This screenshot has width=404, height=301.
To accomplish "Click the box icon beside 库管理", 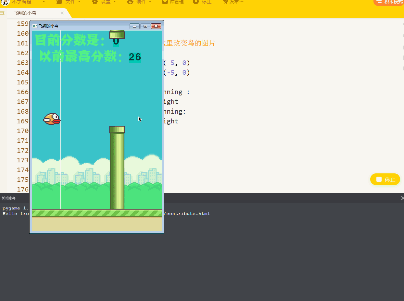I will (x=165, y=2).
